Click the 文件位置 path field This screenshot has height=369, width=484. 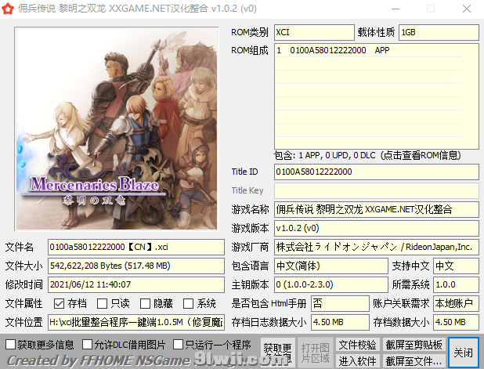tap(135, 322)
